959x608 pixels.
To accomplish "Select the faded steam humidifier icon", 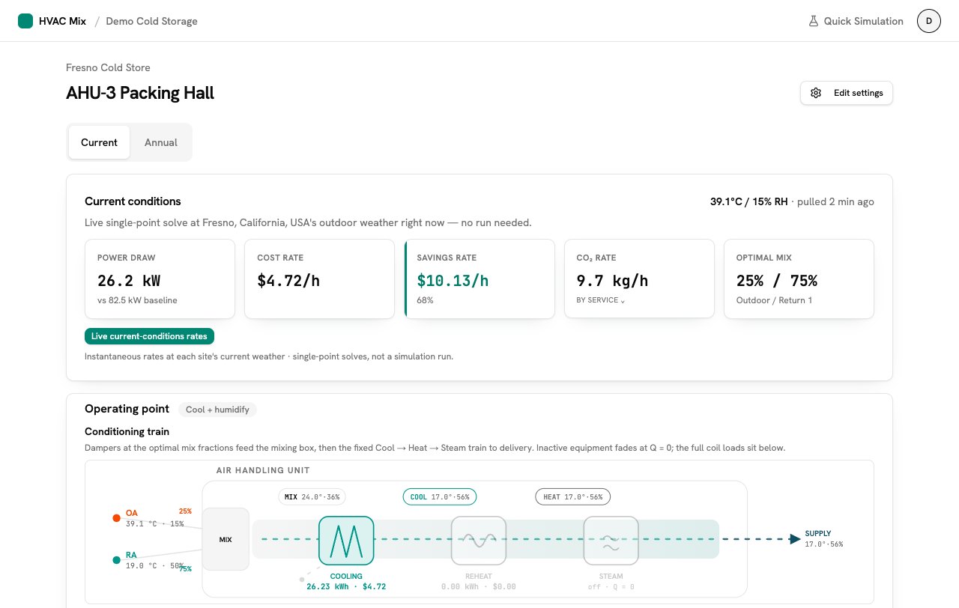I will tap(611, 540).
